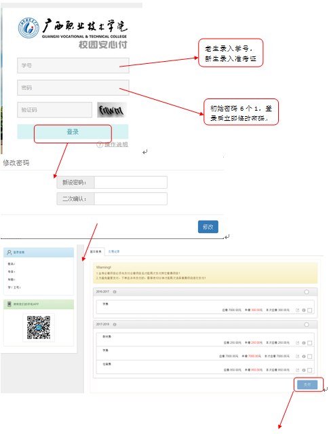The image size is (329, 434).
Task: Click the 密码 password input field
Action: (73, 88)
